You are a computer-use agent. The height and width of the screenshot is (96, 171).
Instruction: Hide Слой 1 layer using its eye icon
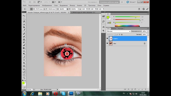pos(107,38)
